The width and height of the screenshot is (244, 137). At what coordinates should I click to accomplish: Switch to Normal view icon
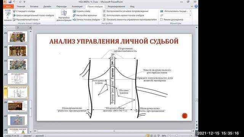click(148, 135)
